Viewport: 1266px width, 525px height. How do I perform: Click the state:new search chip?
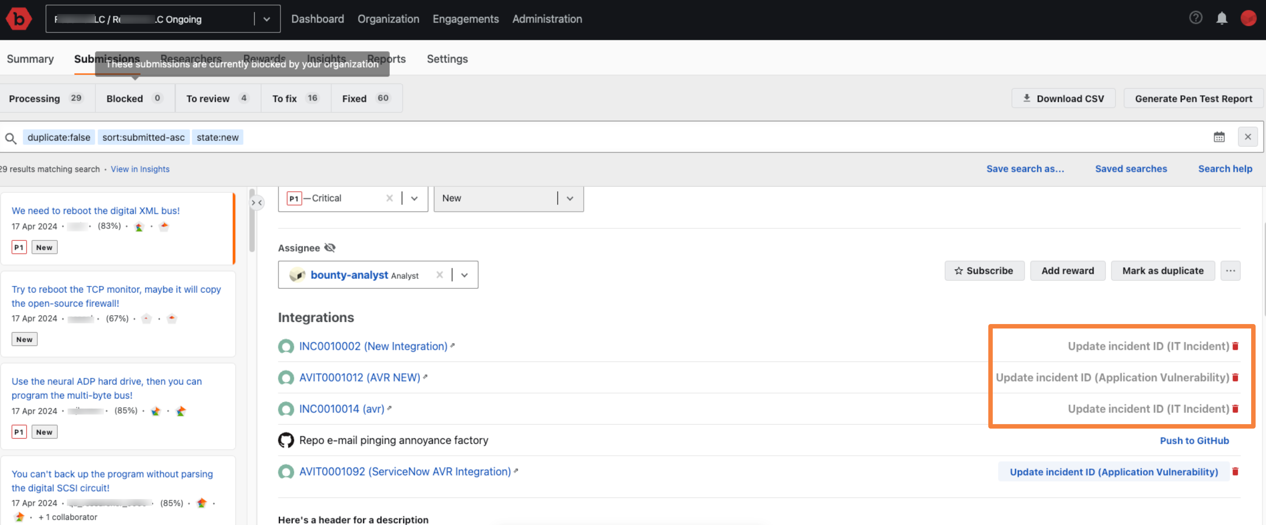tap(218, 138)
